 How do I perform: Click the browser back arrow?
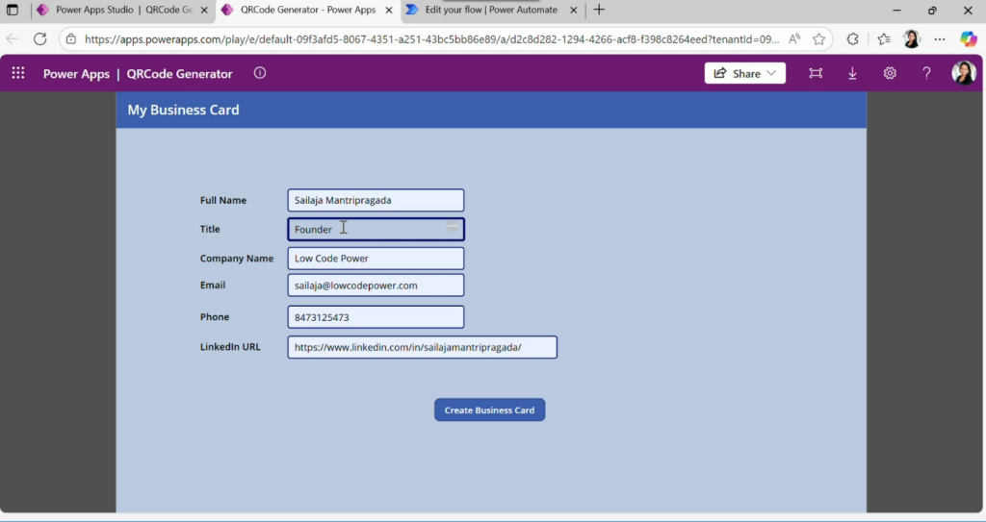pyautogui.click(x=13, y=39)
